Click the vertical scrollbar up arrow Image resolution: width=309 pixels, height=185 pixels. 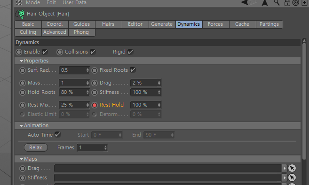[304, 41]
